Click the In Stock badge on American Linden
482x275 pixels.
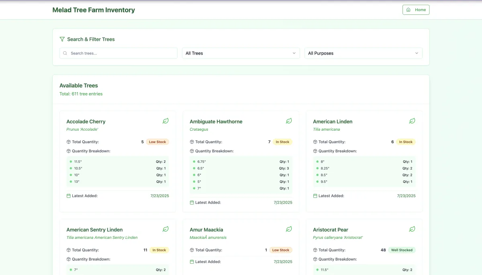click(406, 142)
